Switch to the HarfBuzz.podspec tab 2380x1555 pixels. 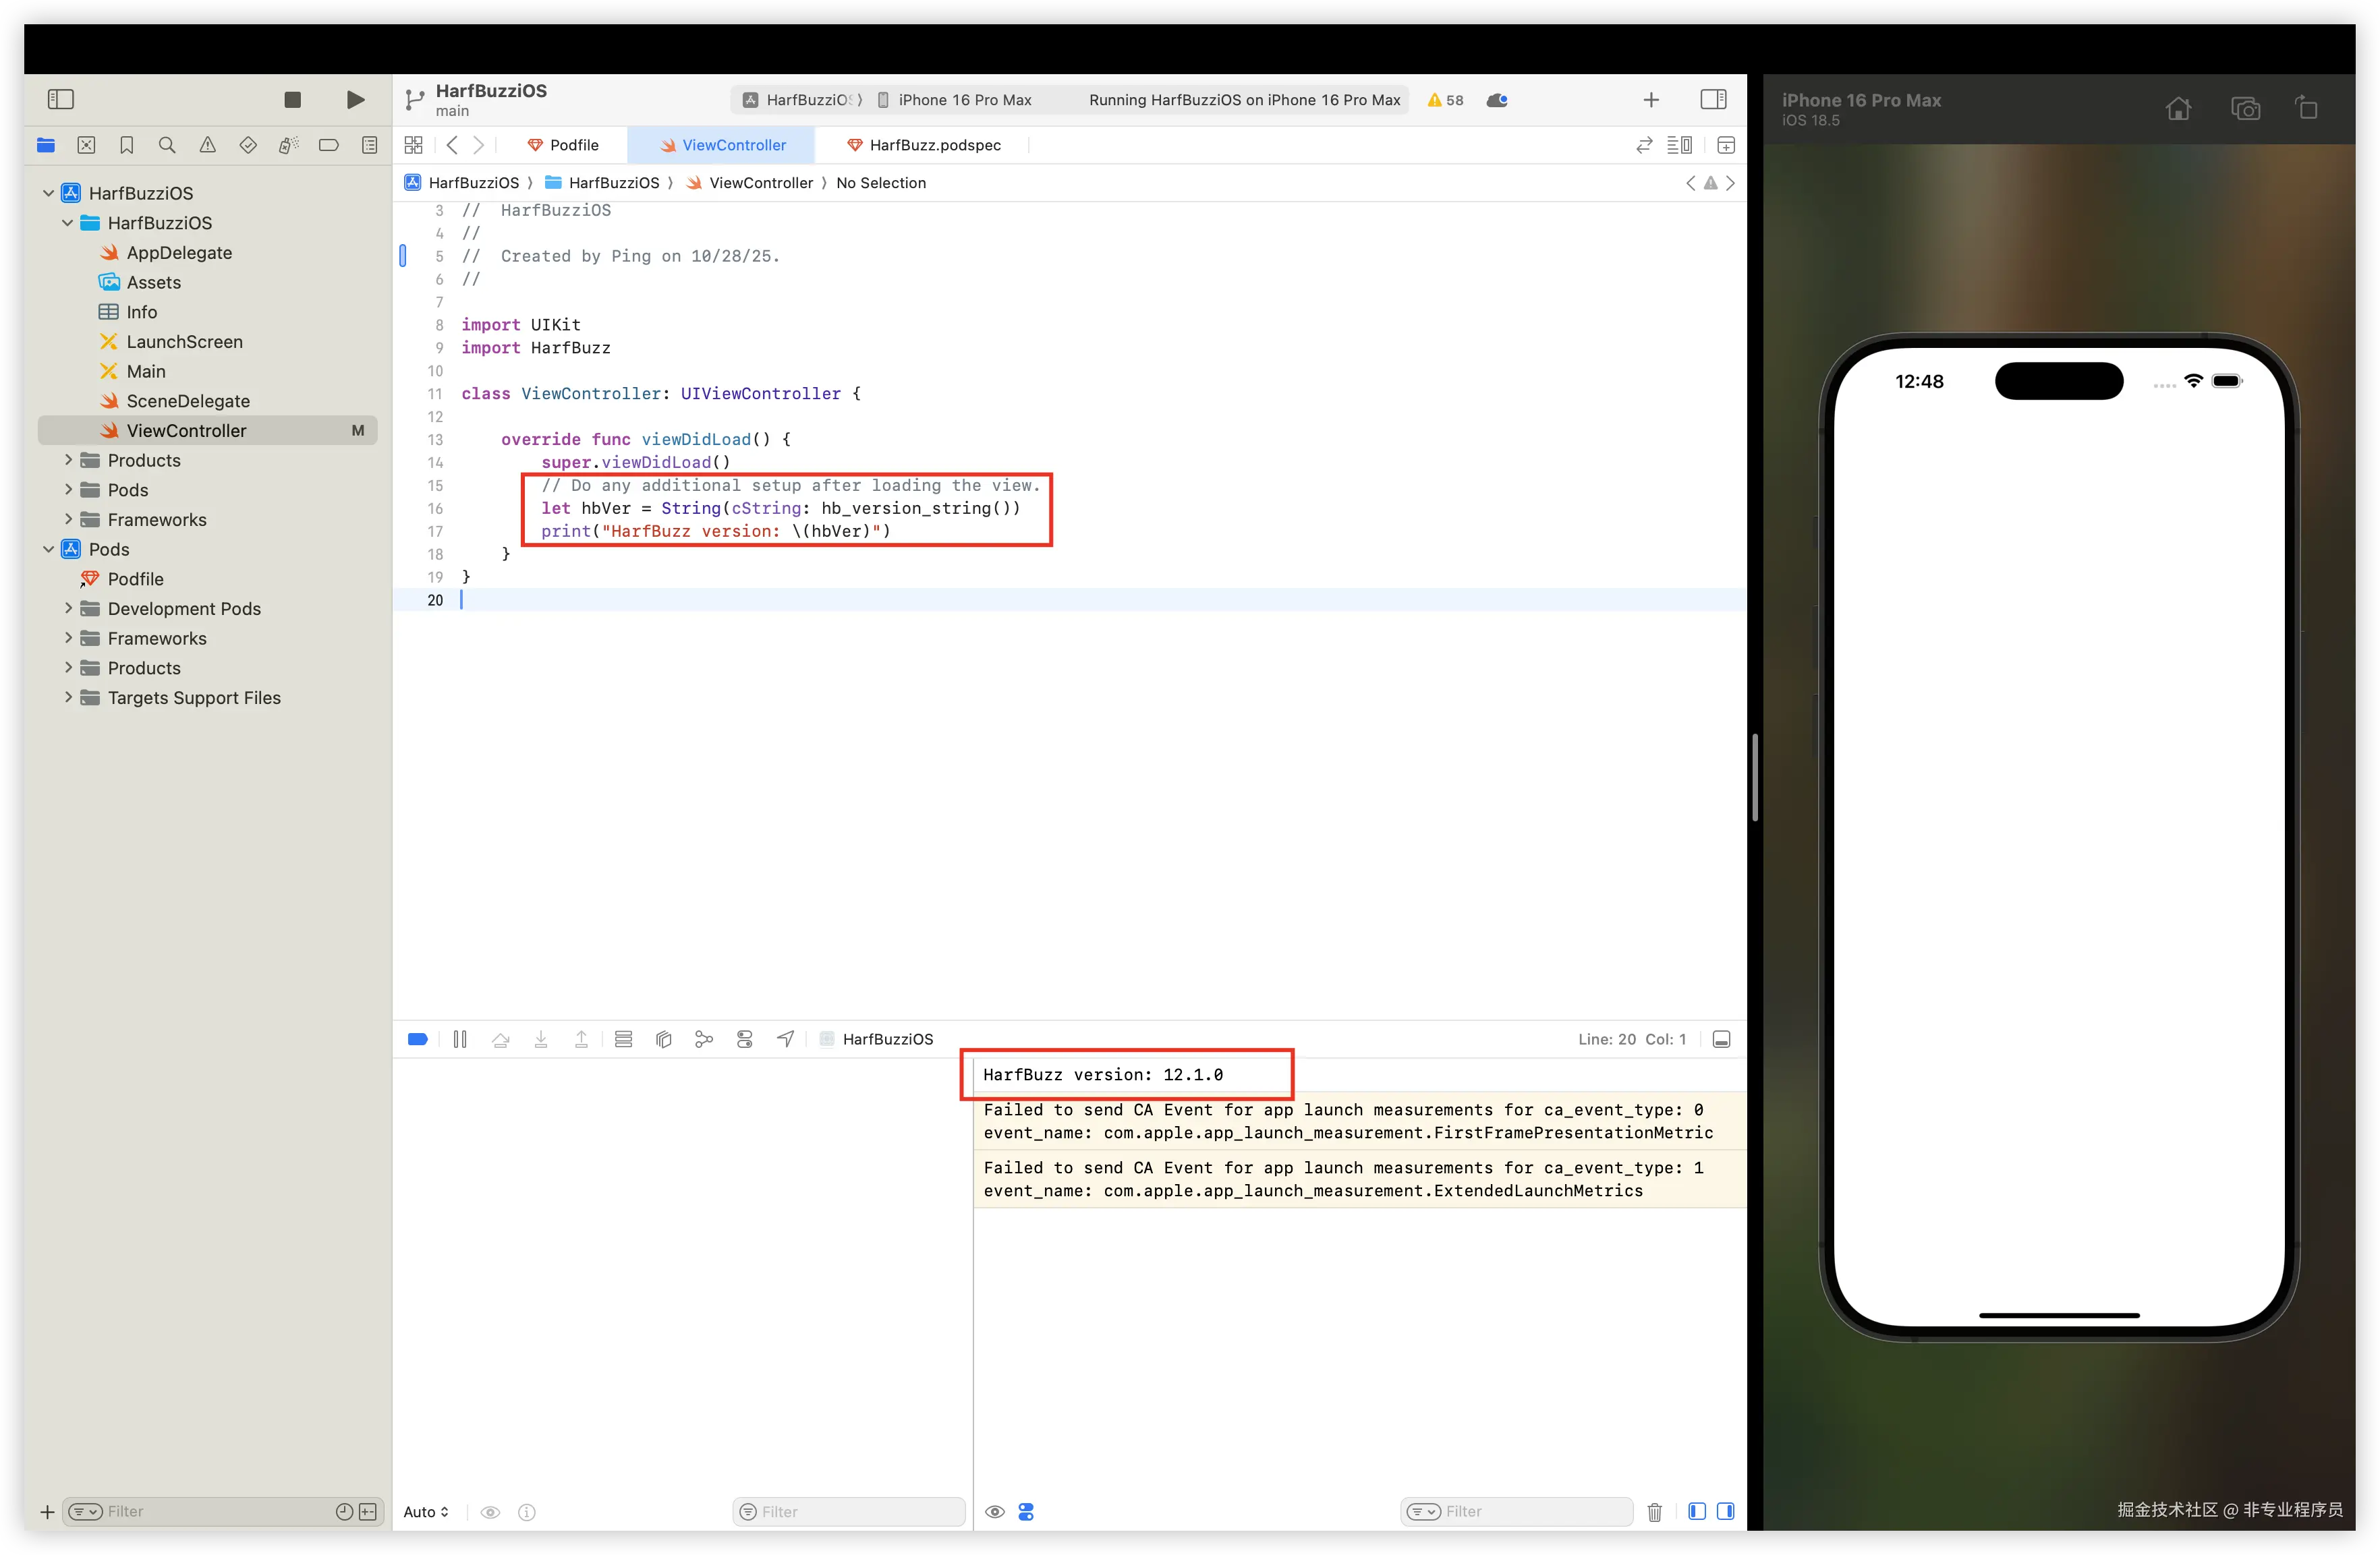(924, 145)
